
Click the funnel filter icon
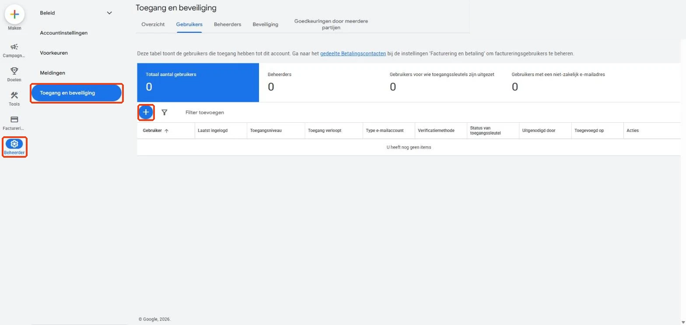[164, 112]
